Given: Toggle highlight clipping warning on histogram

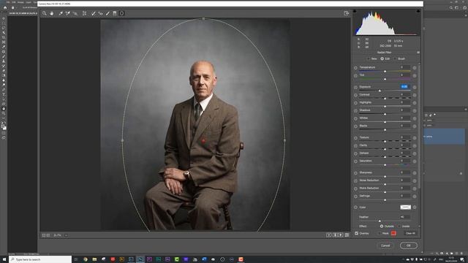Looking at the screenshot, I should 418,12.
